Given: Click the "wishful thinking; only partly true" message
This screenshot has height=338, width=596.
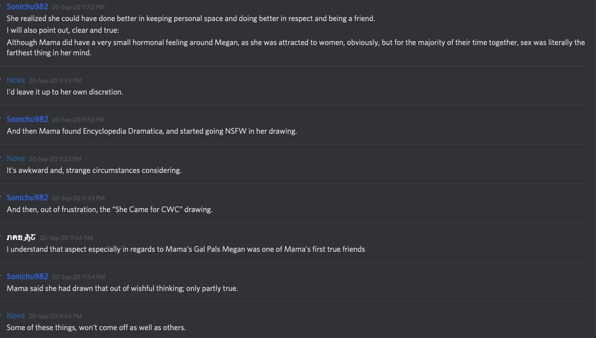Looking at the screenshot, I should coord(122,289).
